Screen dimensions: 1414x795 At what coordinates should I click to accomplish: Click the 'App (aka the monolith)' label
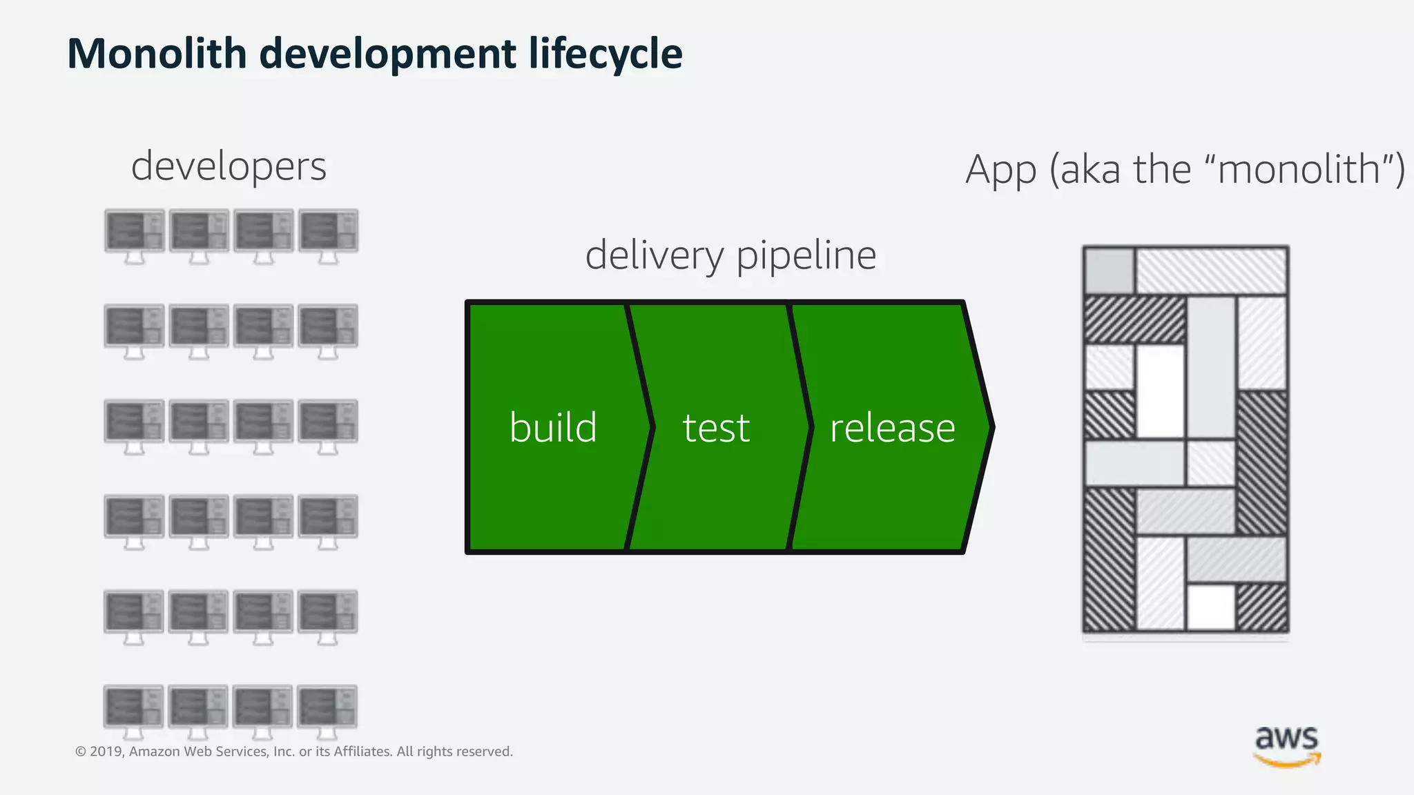coord(1185,169)
